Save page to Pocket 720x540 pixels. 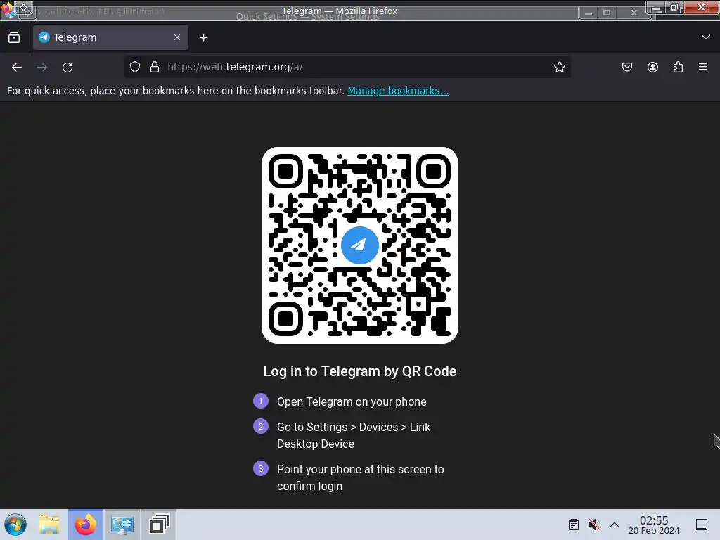pyautogui.click(x=627, y=67)
